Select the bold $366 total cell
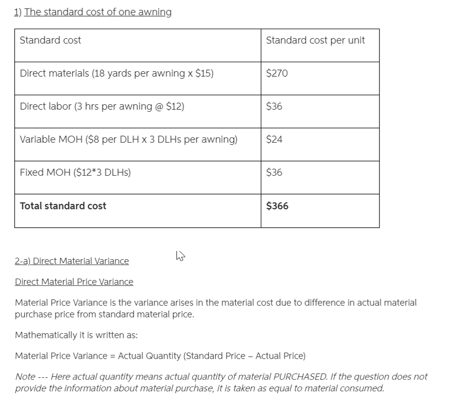Image resolution: width=462 pixels, height=400 pixels. coord(277,206)
